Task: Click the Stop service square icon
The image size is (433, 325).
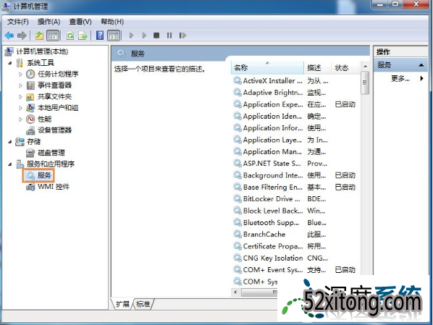Action: point(156,35)
